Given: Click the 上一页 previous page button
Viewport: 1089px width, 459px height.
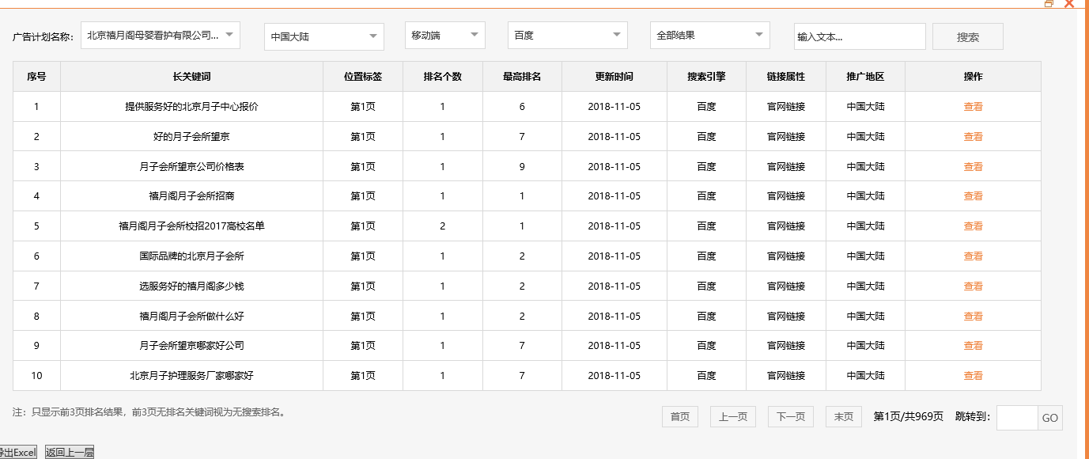Looking at the screenshot, I should click(x=732, y=416).
